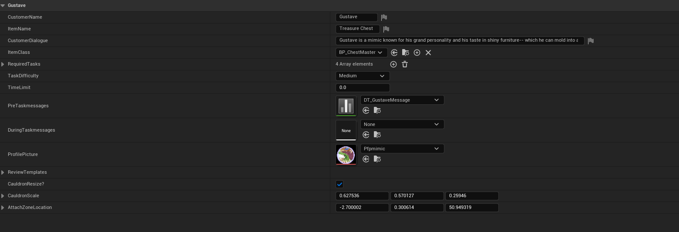Open the DT_GustaveMessage asset dropdown
Viewport: 679px width, 232px height.
[402, 100]
